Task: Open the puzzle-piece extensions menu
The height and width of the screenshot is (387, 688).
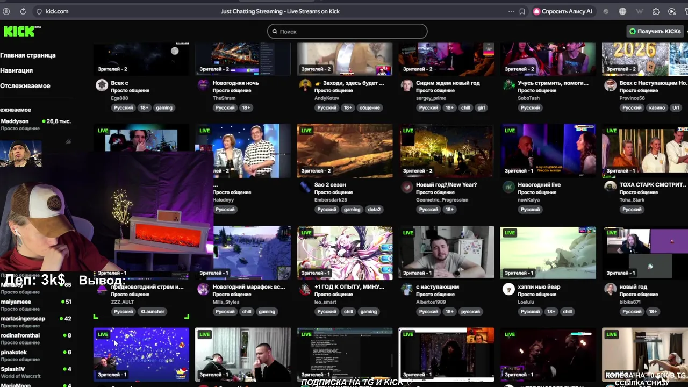Action: coord(656,11)
